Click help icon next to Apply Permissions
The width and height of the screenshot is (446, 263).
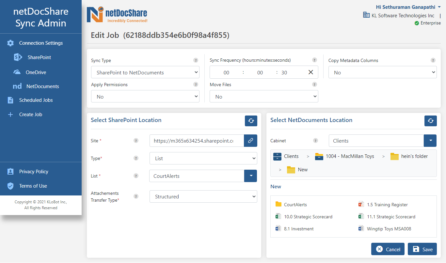[x=196, y=85]
